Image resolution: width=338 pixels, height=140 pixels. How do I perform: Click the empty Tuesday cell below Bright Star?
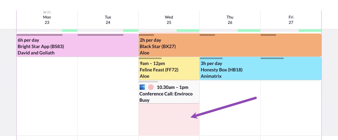(108, 96)
